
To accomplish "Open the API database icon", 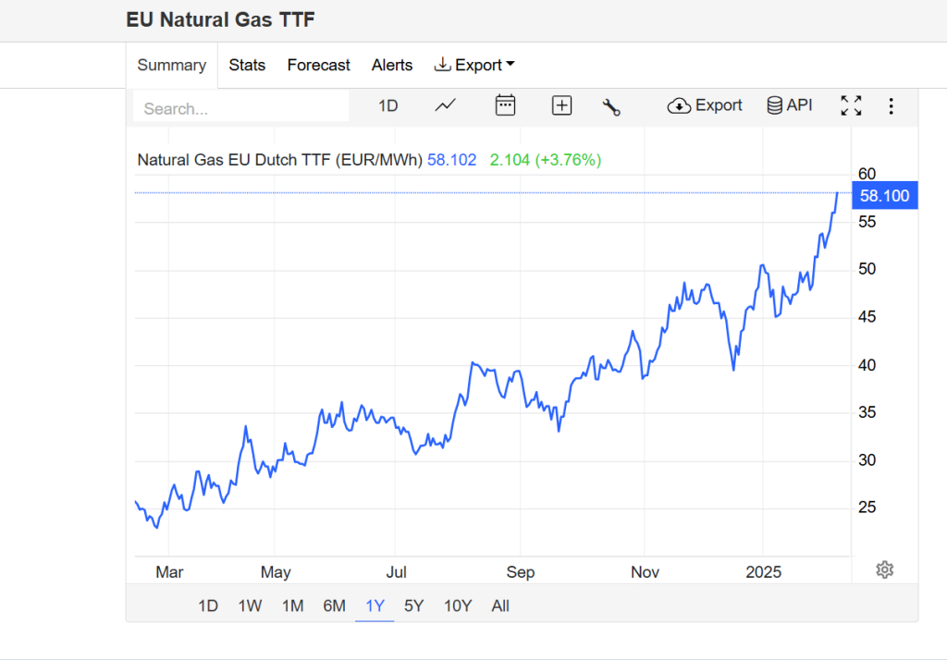I will (789, 105).
